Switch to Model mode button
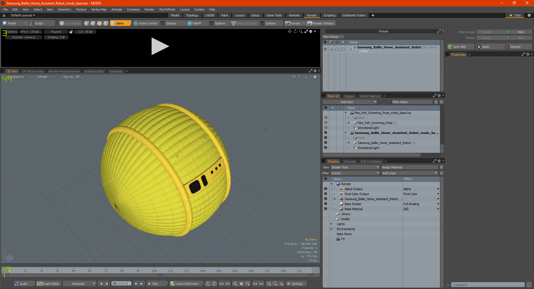 [x=15, y=23]
